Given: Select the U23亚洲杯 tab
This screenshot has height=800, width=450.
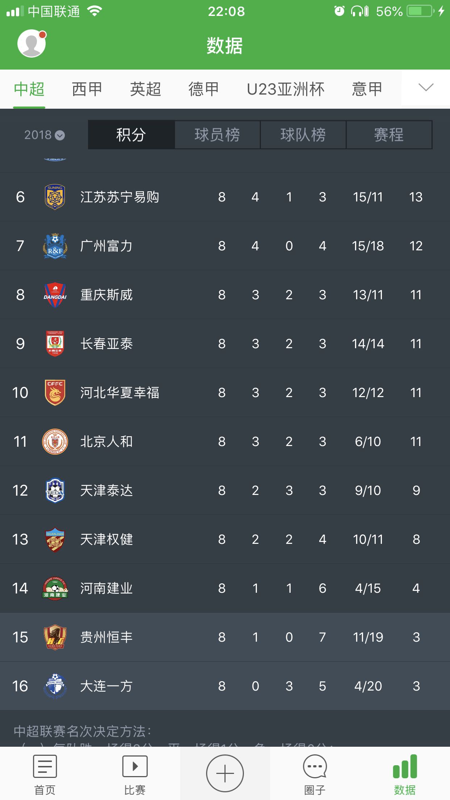Looking at the screenshot, I should 286,89.
